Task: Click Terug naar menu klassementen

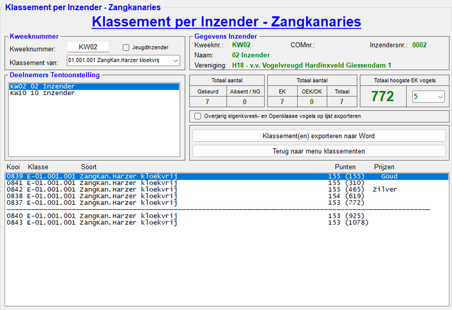Action: coord(318,151)
